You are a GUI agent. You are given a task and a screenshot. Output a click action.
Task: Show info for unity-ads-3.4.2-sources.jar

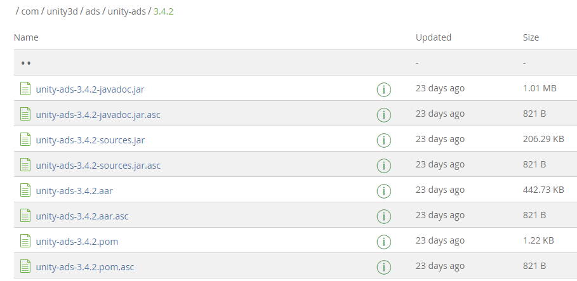(x=383, y=140)
